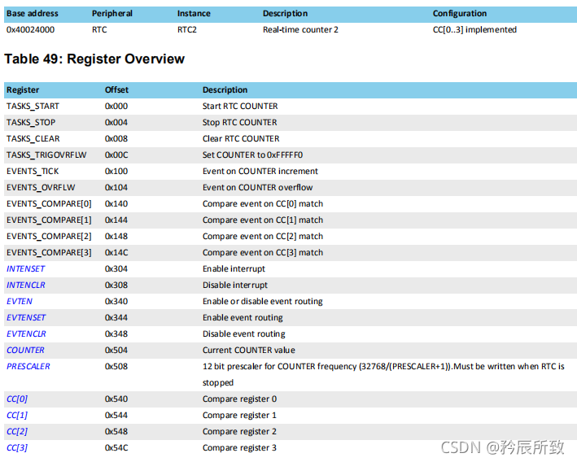Open the CC[0] register link
The image size is (577, 462).
(x=17, y=399)
